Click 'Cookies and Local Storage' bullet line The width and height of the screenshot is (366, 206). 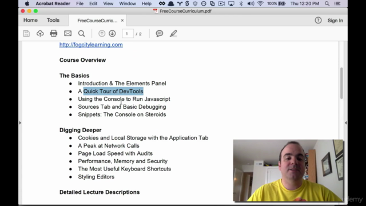143,138
